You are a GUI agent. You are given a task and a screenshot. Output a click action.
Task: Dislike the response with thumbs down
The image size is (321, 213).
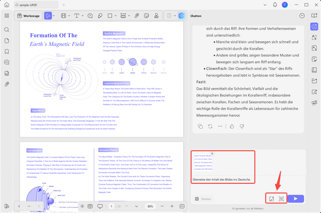[x=242, y=126]
